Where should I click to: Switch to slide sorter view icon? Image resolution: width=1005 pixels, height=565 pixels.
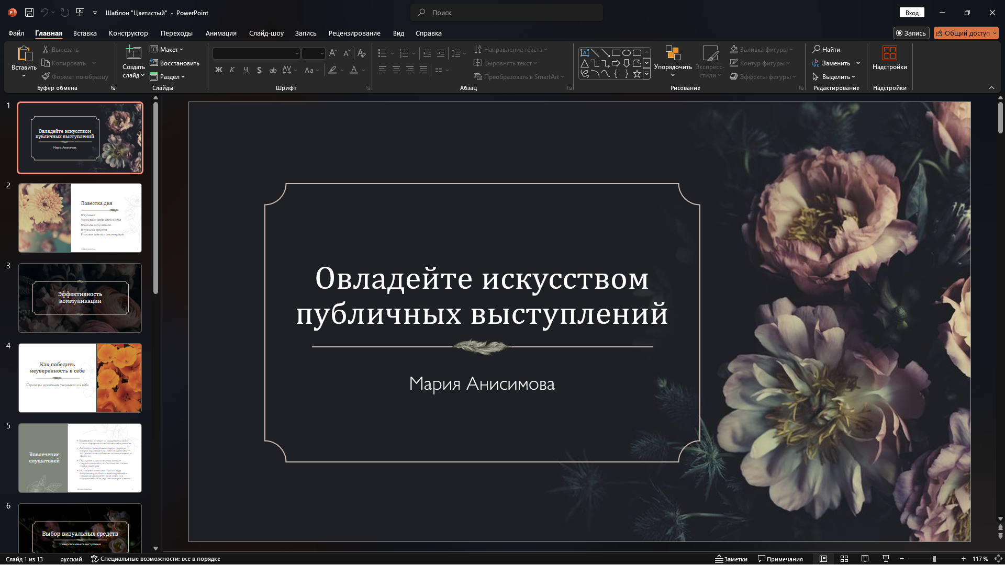(844, 559)
